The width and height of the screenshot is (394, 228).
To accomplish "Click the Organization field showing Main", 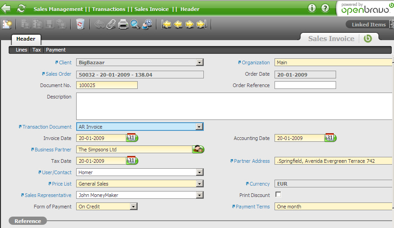I will point(333,62).
